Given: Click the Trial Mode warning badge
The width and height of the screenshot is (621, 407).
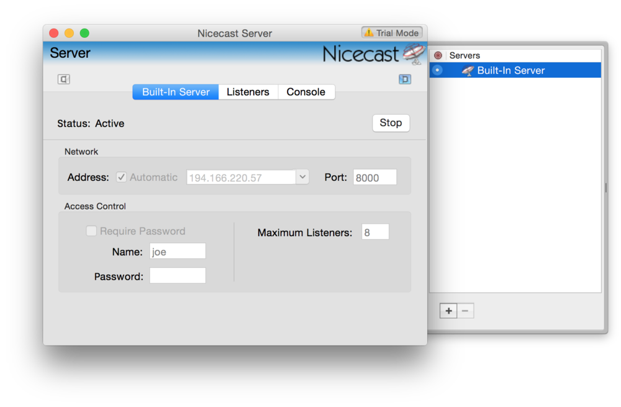Looking at the screenshot, I should click(392, 33).
